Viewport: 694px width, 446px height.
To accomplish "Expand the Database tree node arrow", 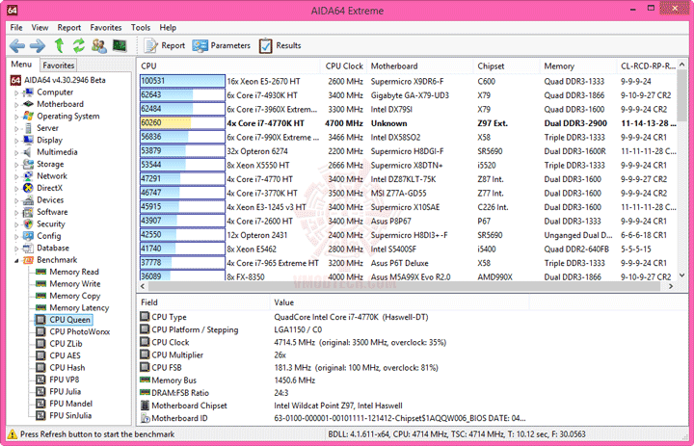I will (x=16, y=249).
